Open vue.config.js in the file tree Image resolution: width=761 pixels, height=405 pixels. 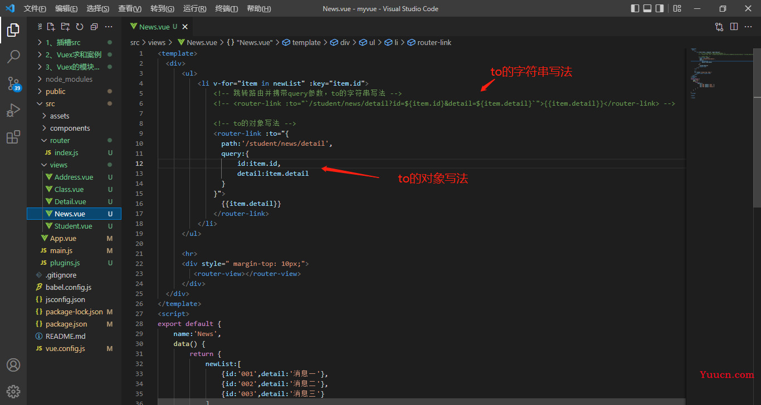tap(74, 348)
